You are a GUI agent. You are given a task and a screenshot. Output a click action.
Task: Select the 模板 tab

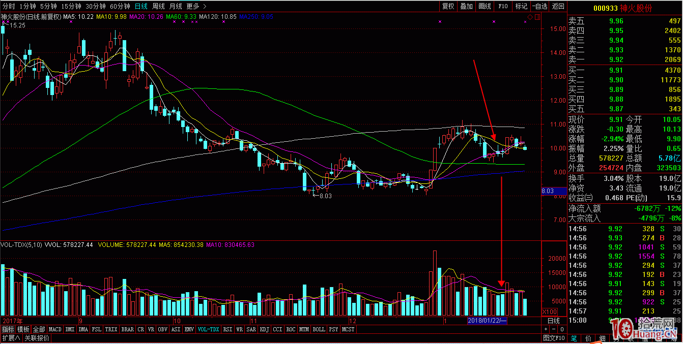(x=23, y=329)
